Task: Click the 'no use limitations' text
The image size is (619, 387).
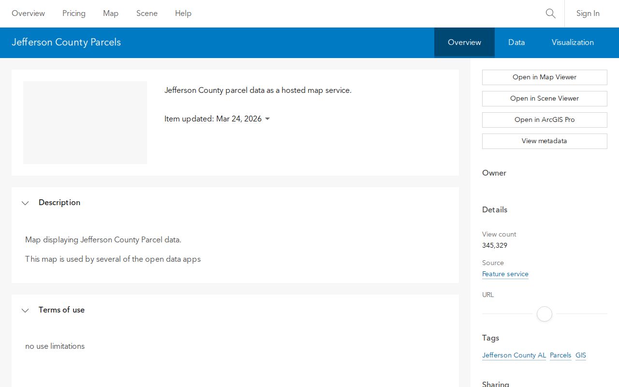Action: click(55, 346)
